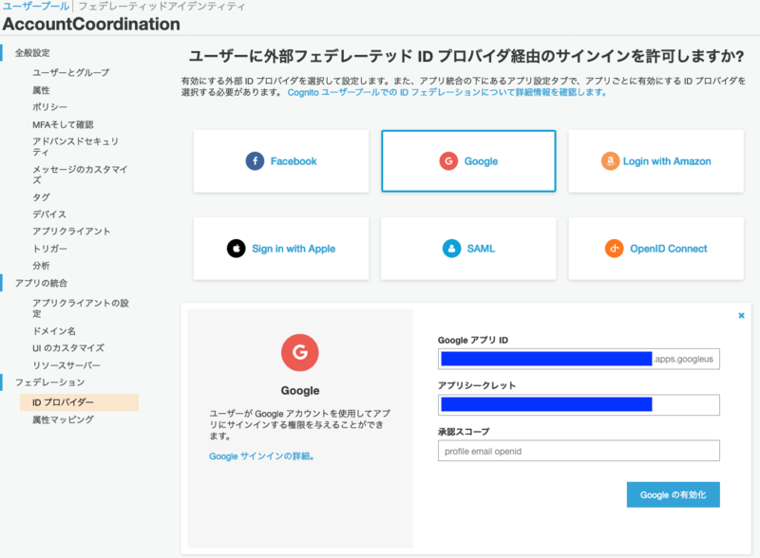The height and width of the screenshot is (558, 760).
Task: Click the Google の有効化 button
Action: click(674, 494)
